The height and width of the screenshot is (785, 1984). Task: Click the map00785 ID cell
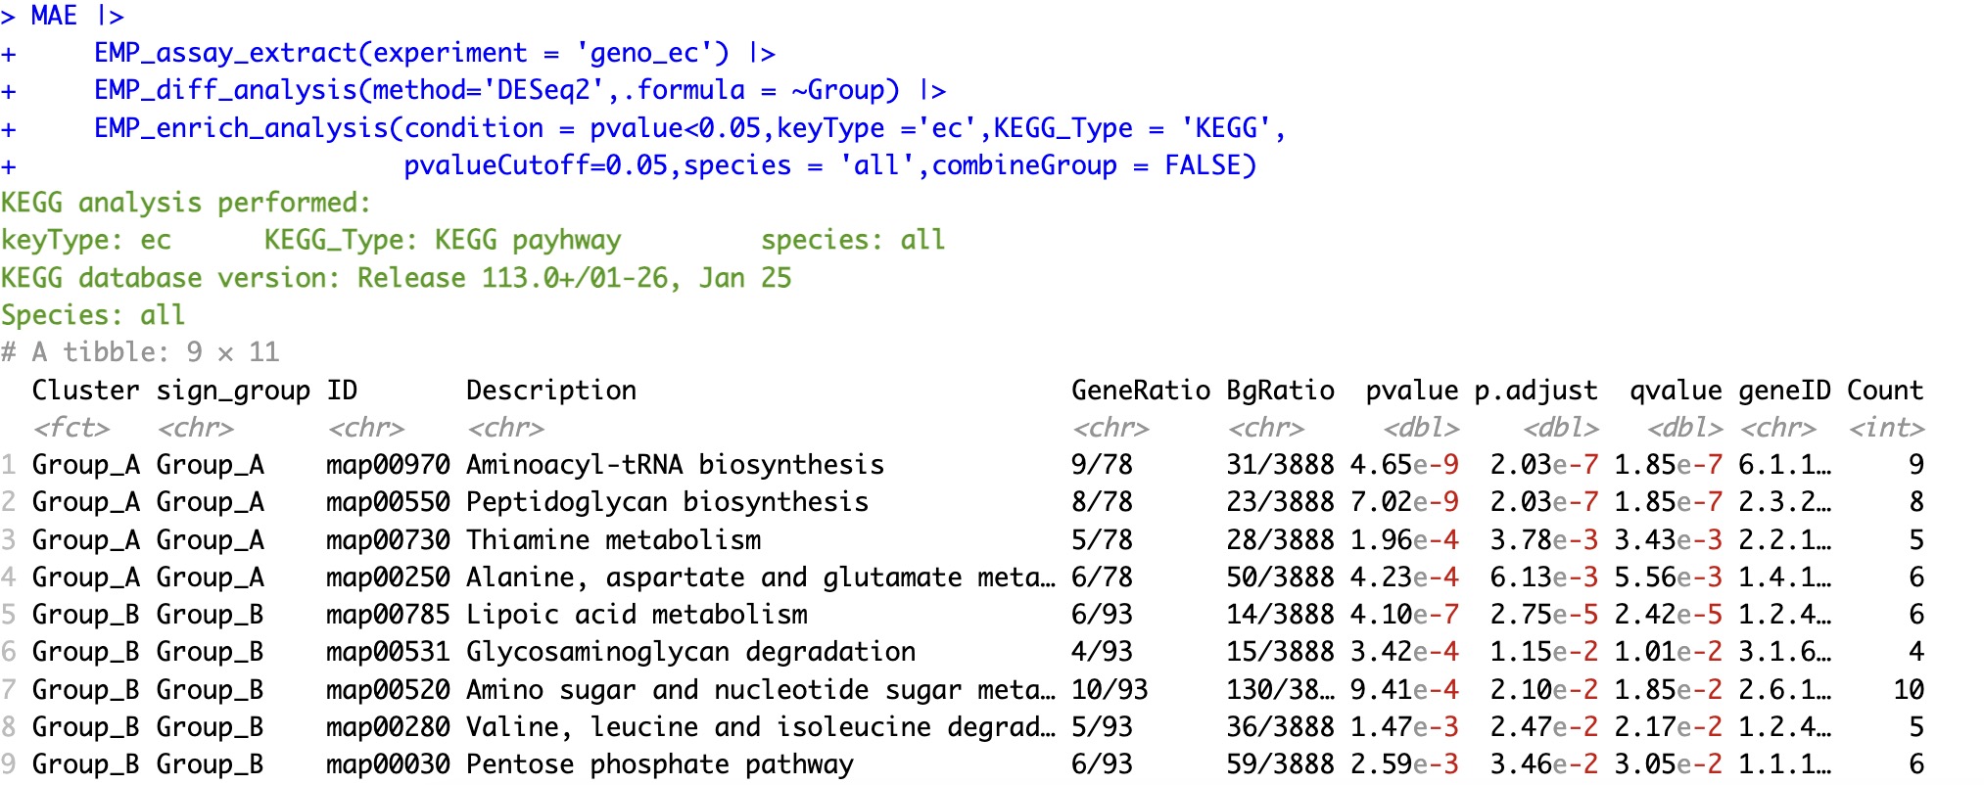[388, 615]
